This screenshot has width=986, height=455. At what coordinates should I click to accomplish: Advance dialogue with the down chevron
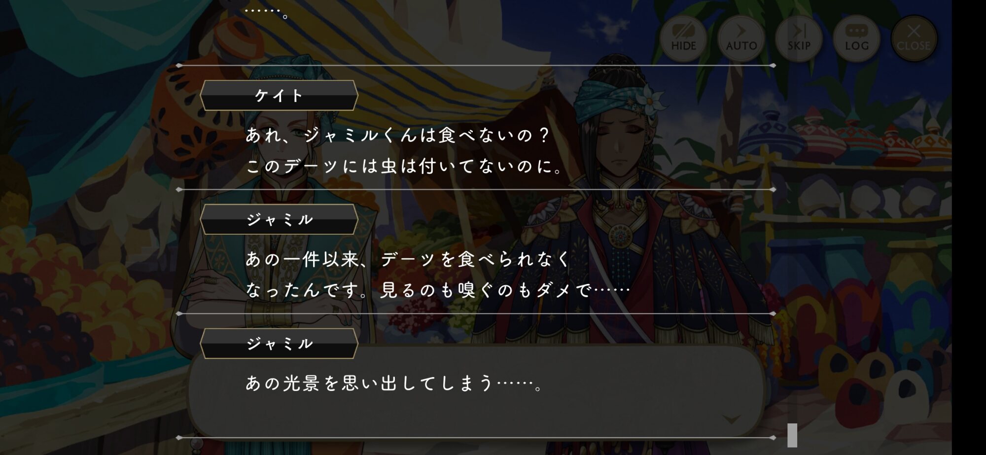731,420
